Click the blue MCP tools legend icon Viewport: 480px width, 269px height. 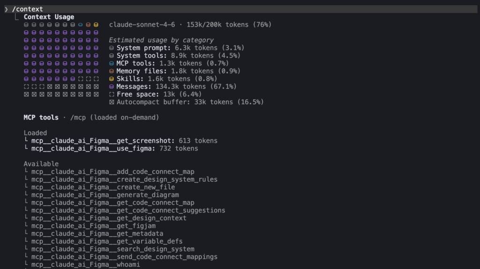coord(112,63)
